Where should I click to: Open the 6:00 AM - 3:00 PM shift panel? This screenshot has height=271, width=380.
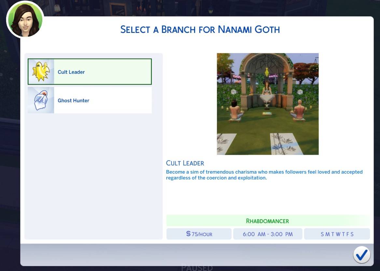click(268, 234)
